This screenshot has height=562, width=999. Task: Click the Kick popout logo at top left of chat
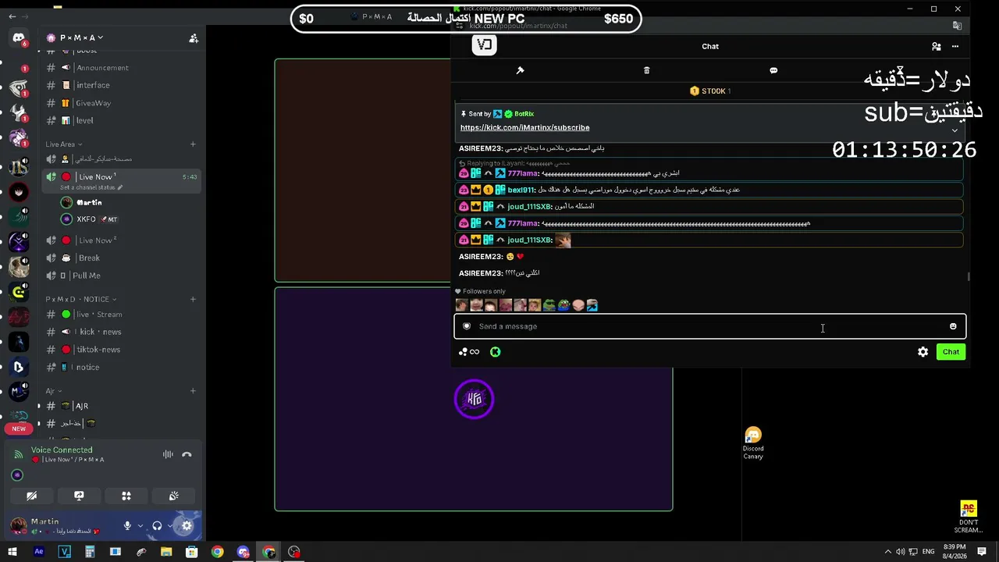[485, 45]
